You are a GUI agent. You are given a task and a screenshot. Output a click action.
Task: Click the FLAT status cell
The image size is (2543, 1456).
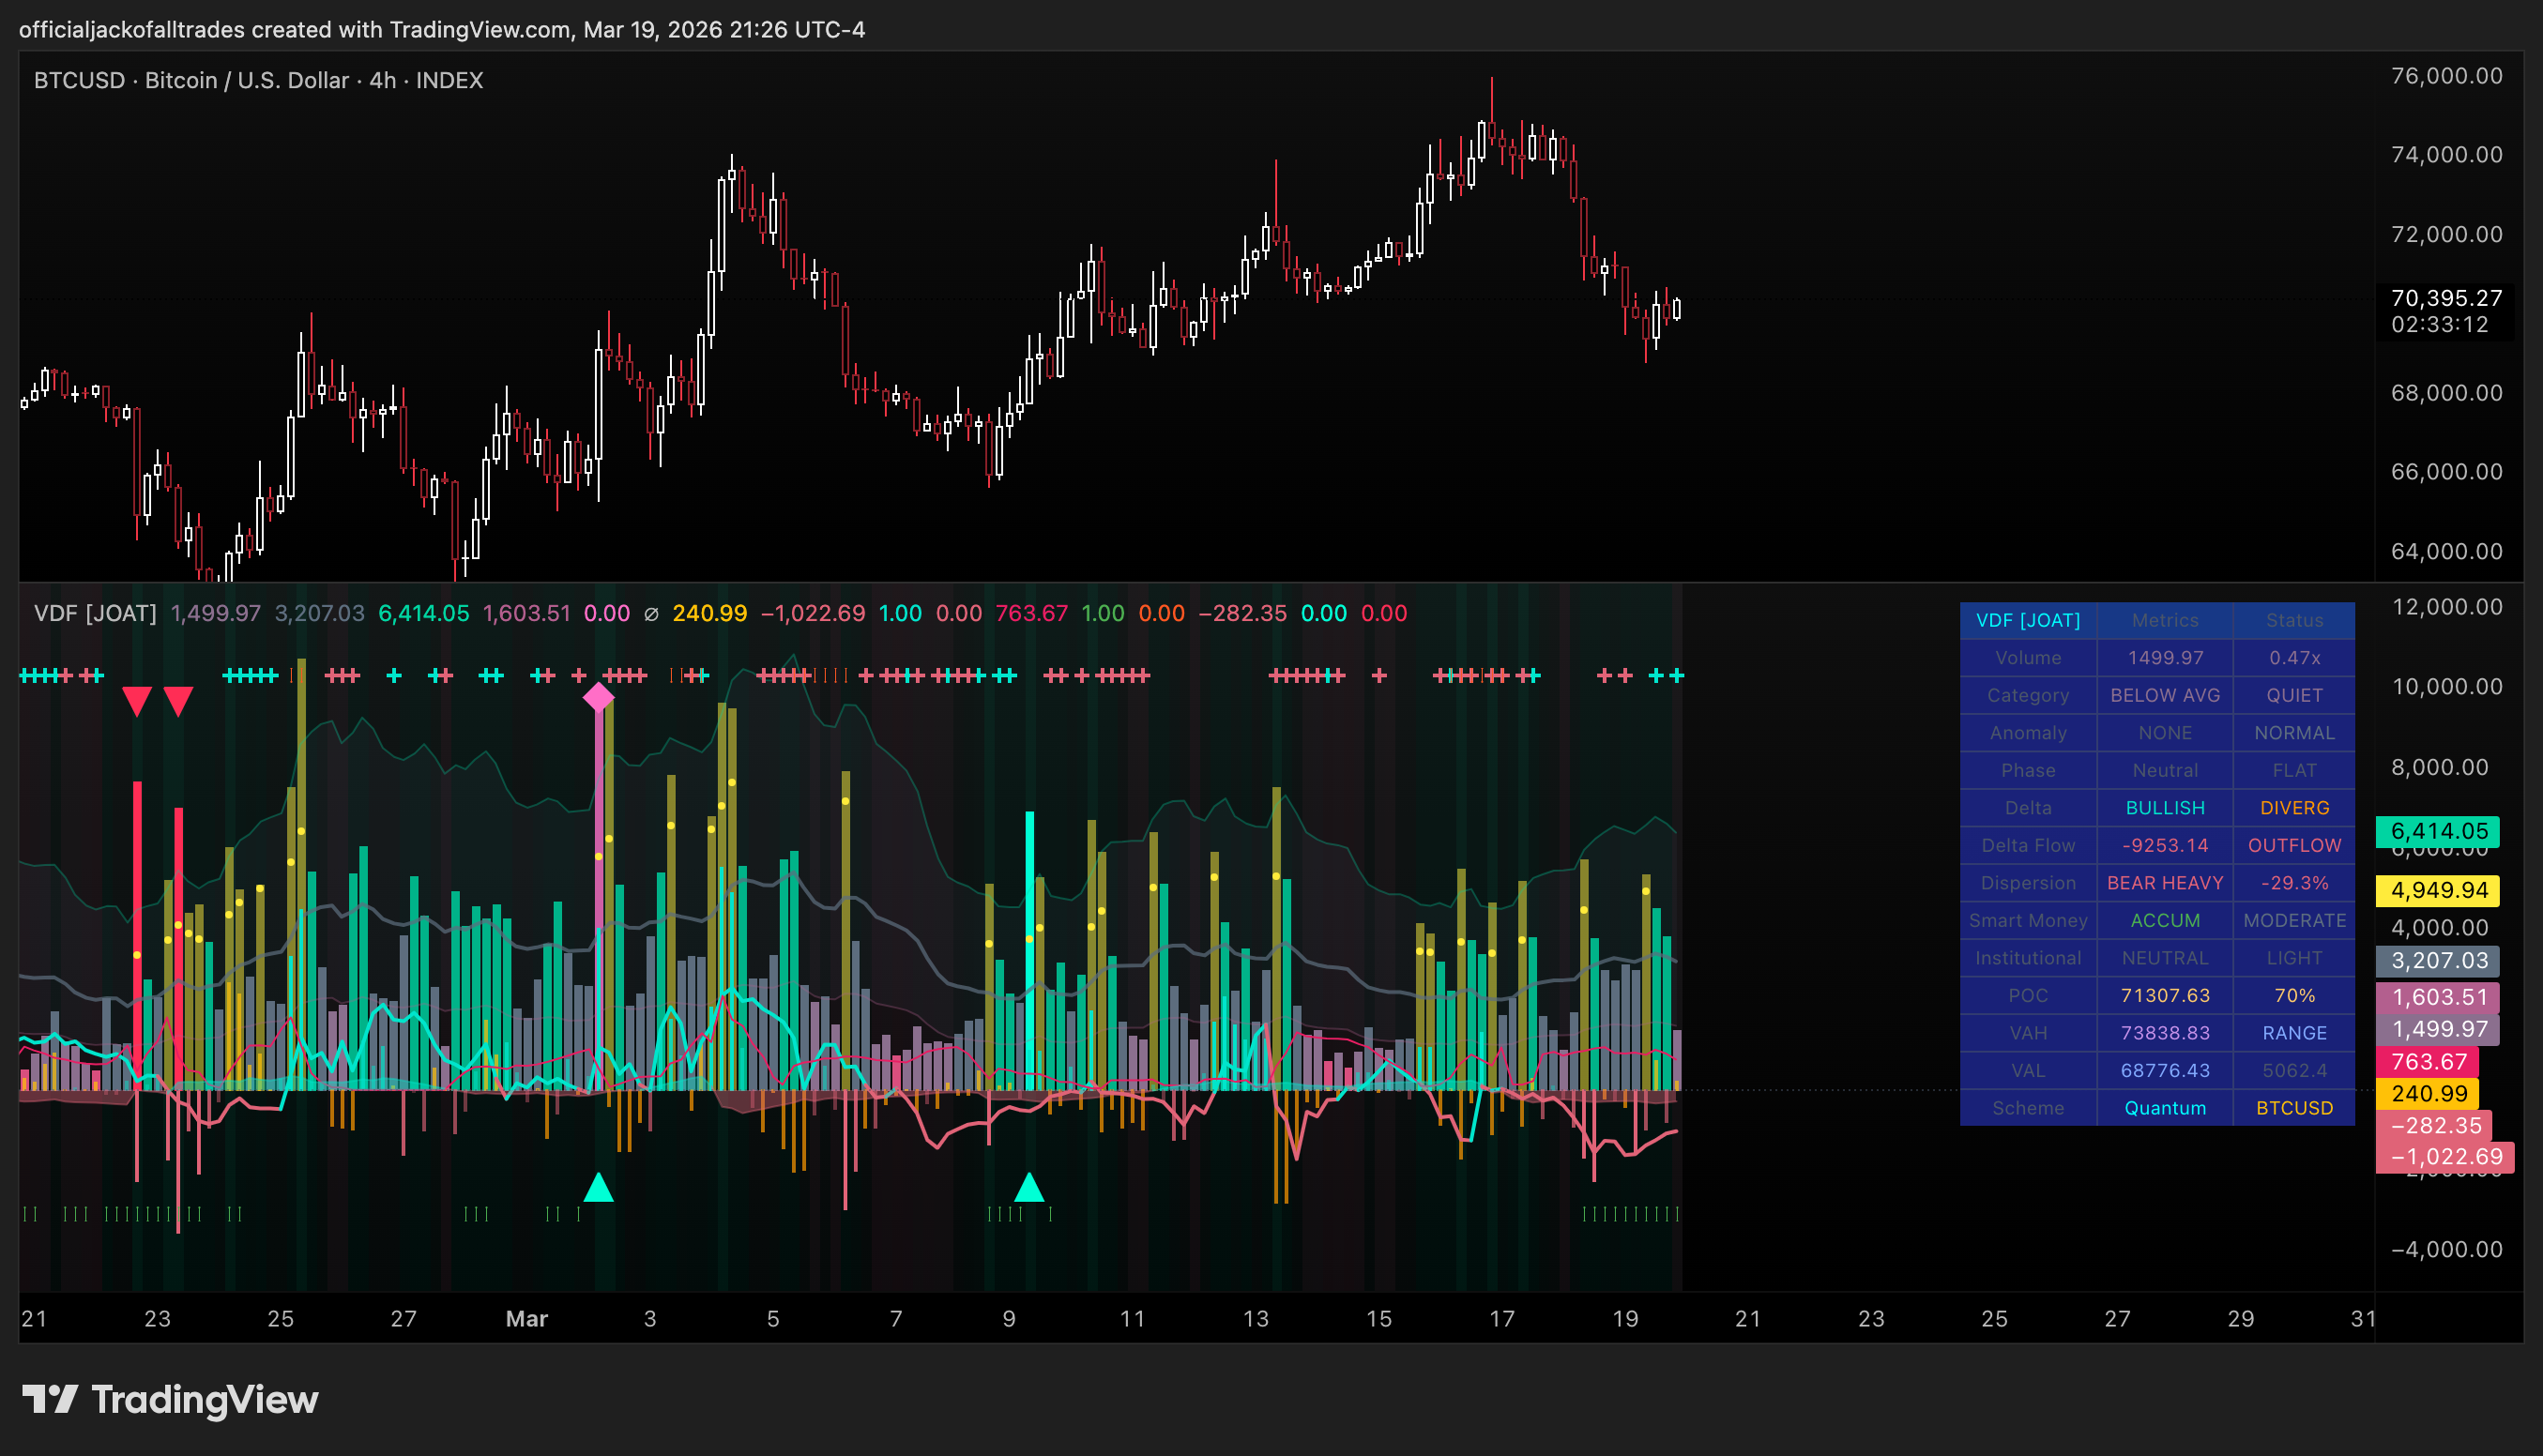click(2294, 770)
